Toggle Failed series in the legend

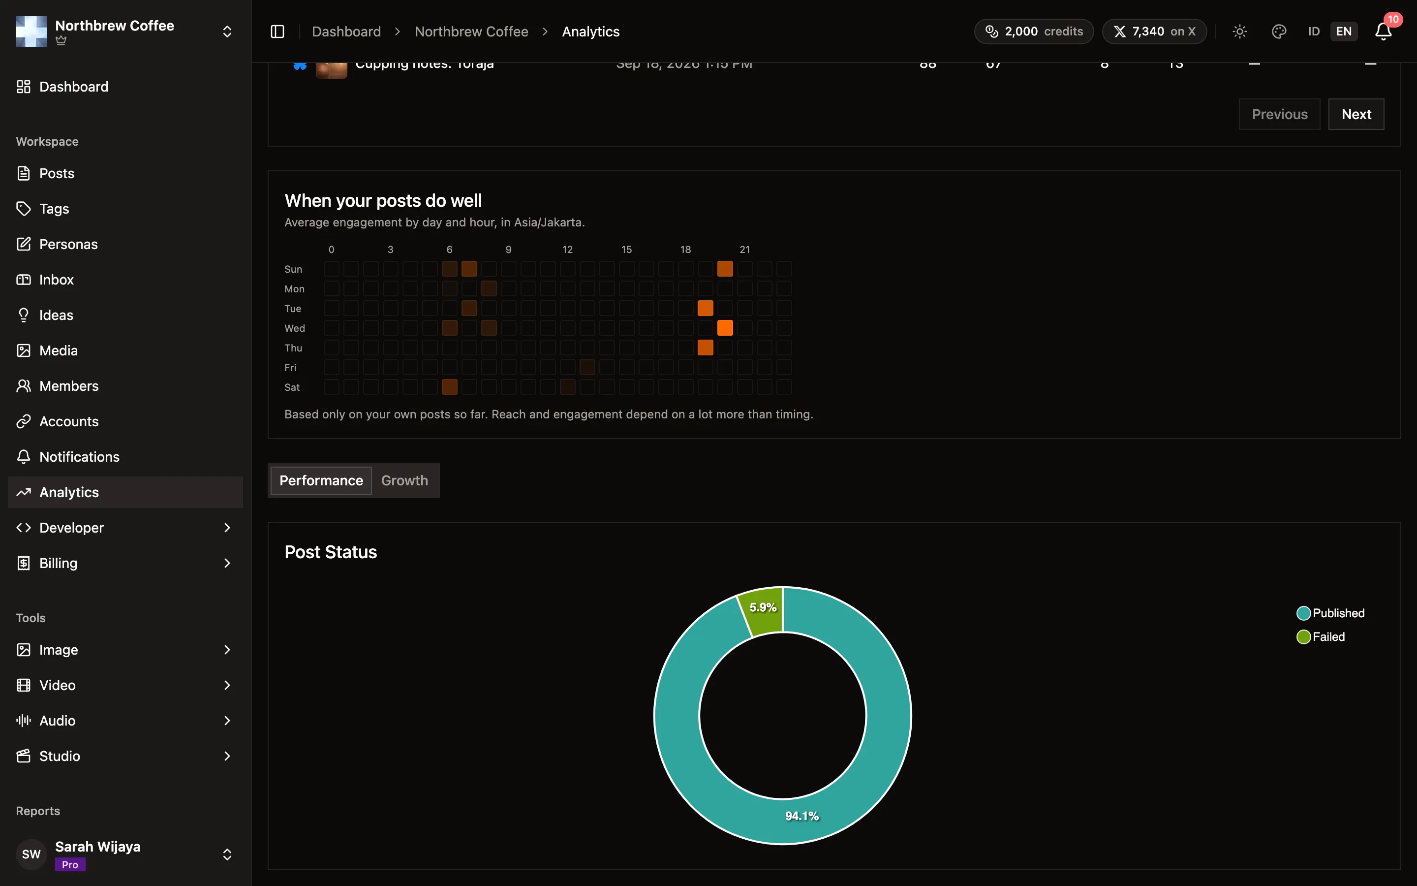(1321, 637)
